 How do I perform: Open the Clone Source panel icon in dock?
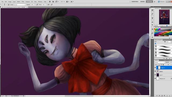[152, 18]
